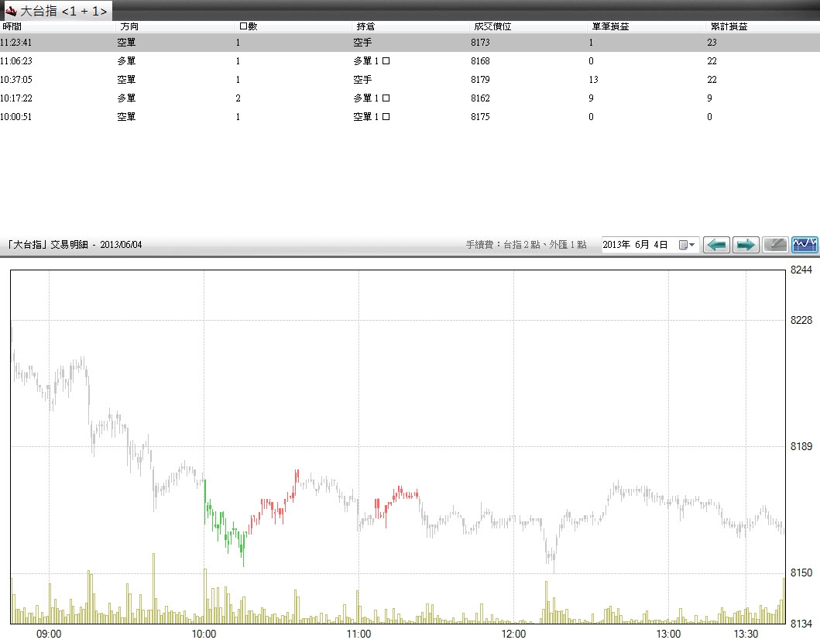Viewport: 820px width, 643px height.
Task: Open the date picker calendar dropdown
Action: 688,245
